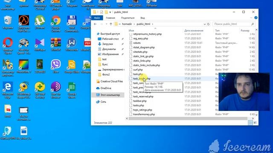
Task: Click the Need for Speed shortcut
Action: click(x=24, y=46)
